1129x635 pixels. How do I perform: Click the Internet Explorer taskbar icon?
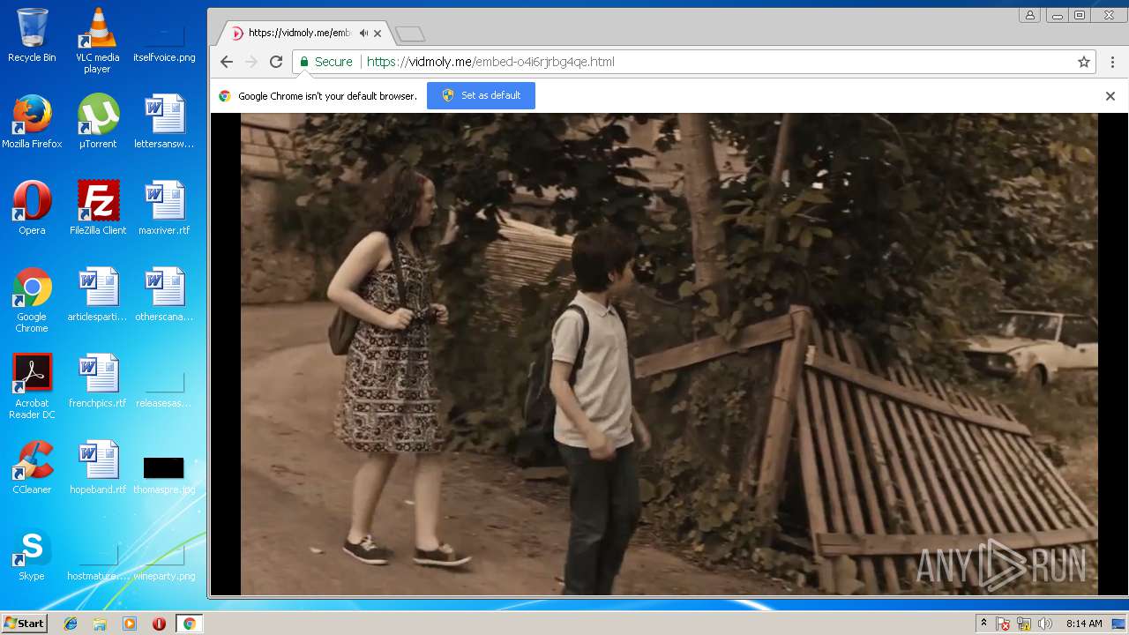point(71,624)
